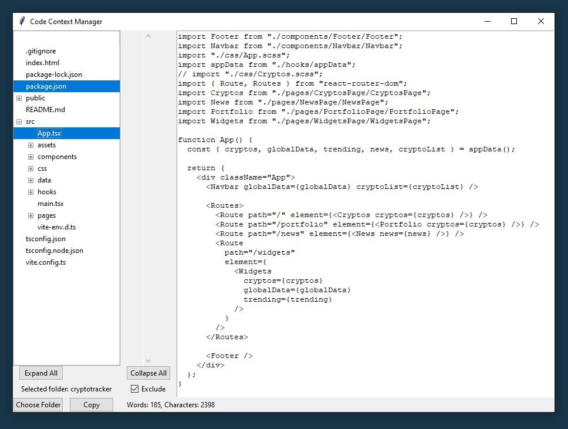Expand the hooks folder

click(x=31, y=192)
